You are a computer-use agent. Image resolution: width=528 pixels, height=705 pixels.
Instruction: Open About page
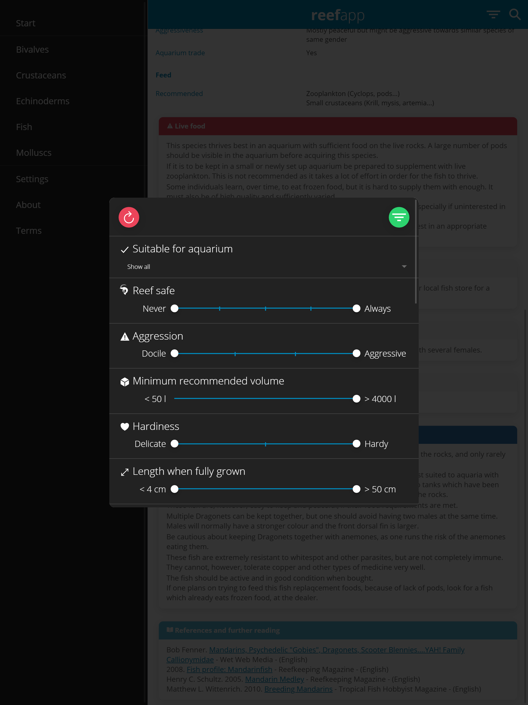[73, 205]
